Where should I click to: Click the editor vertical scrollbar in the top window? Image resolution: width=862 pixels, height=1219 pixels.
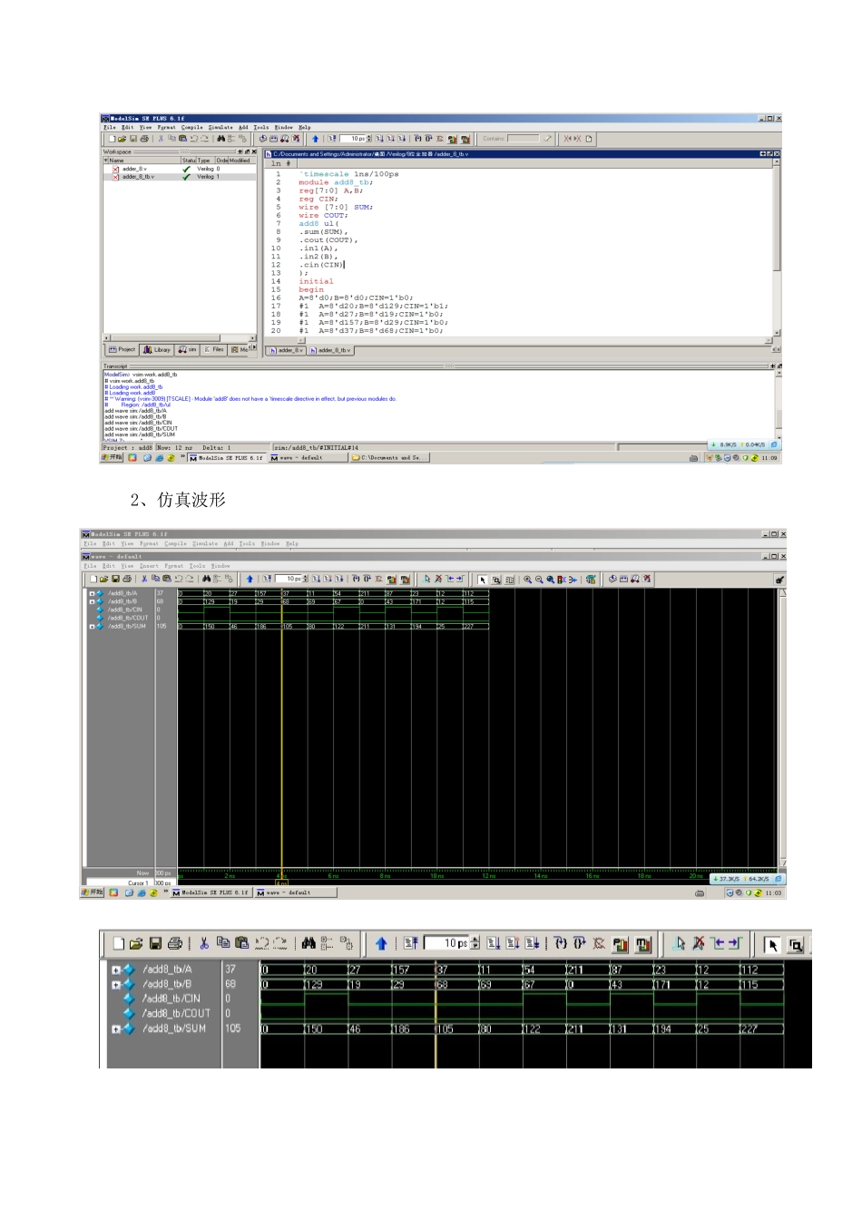pos(777,248)
